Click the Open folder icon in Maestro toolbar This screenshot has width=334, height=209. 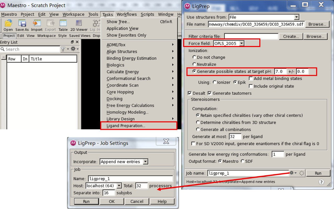8,23
